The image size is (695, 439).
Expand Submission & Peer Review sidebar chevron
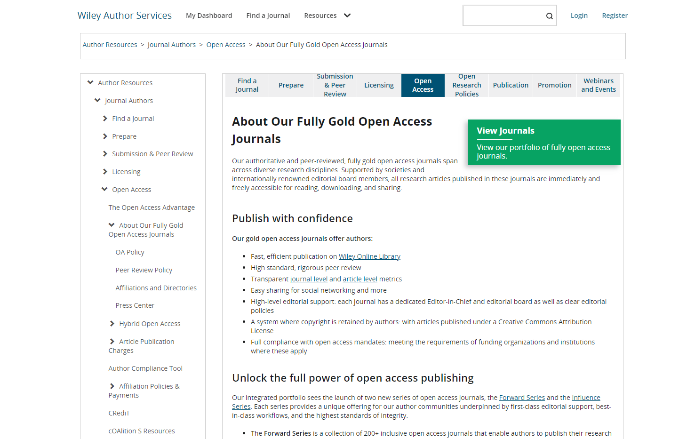(105, 153)
